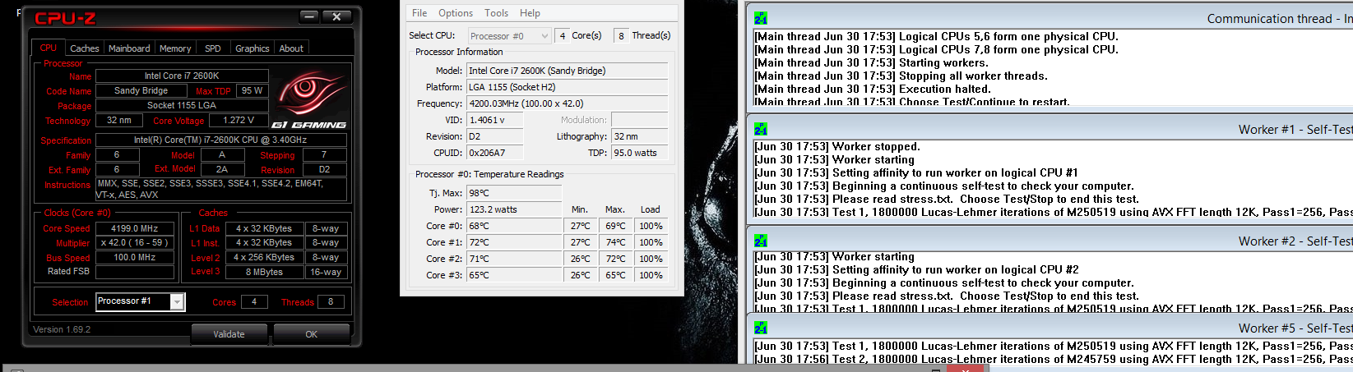Click the Worker #1 window icon
This screenshot has height=372, width=1353.
click(761, 129)
